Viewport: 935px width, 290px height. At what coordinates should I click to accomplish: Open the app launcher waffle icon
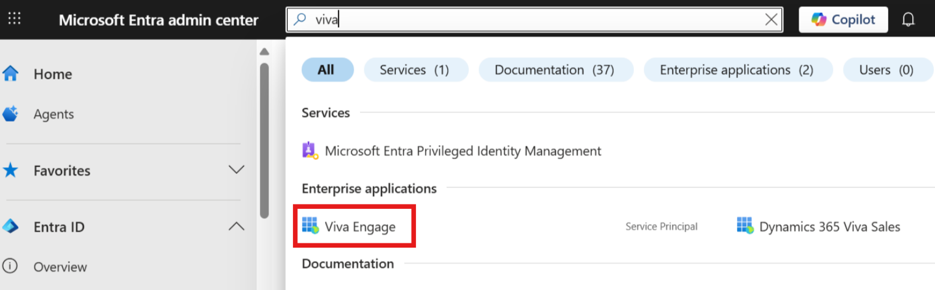coord(14,19)
